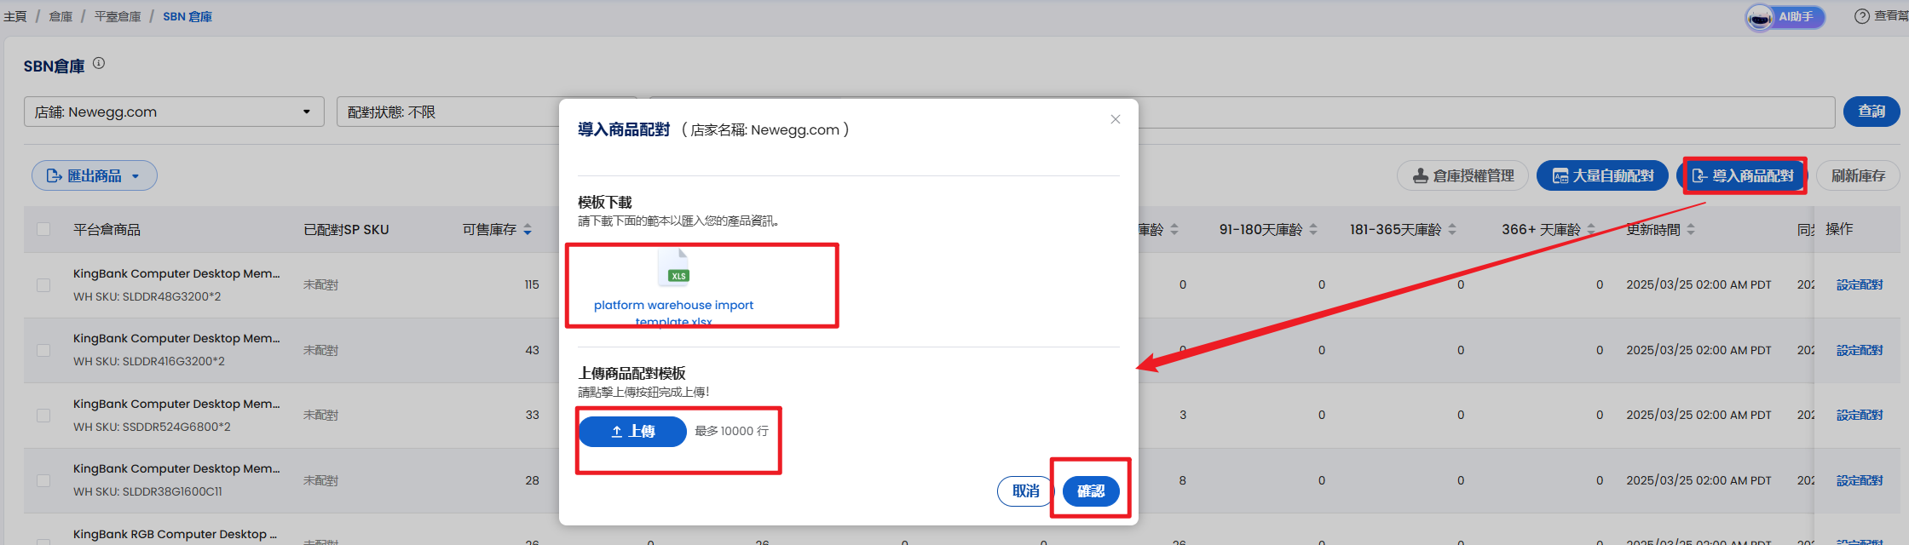Click 未配對 status in SSDDR524G6800*2 row
Image resolution: width=1909 pixels, height=545 pixels.
(320, 415)
